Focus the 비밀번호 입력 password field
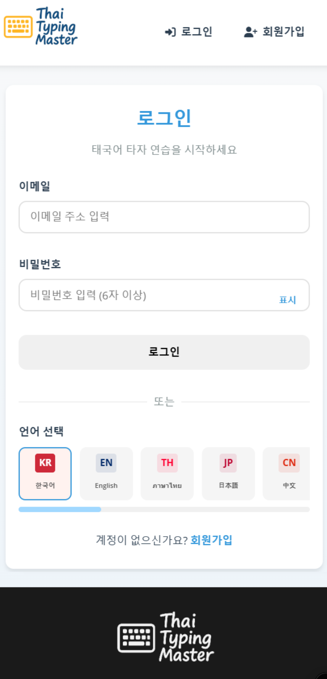The width and height of the screenshot is (327, 679). 148,295
